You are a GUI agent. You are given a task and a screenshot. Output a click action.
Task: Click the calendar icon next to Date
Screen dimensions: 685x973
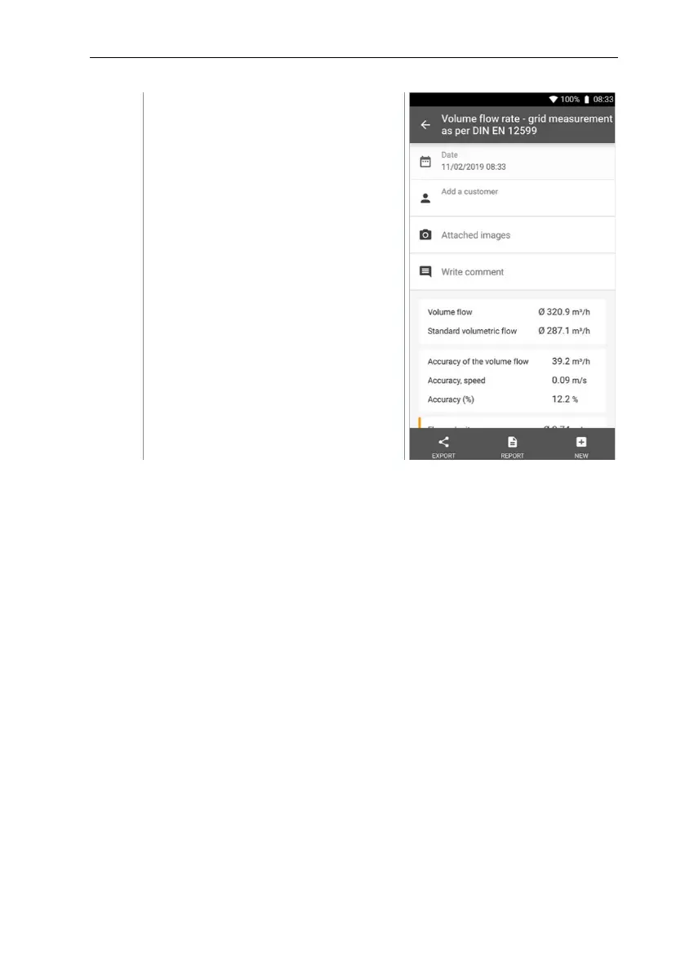click(425, 161)
